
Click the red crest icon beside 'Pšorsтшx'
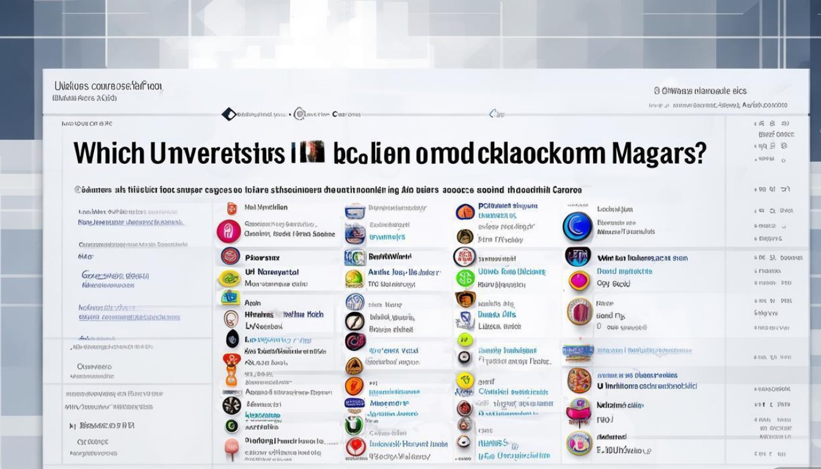[230, 256]
